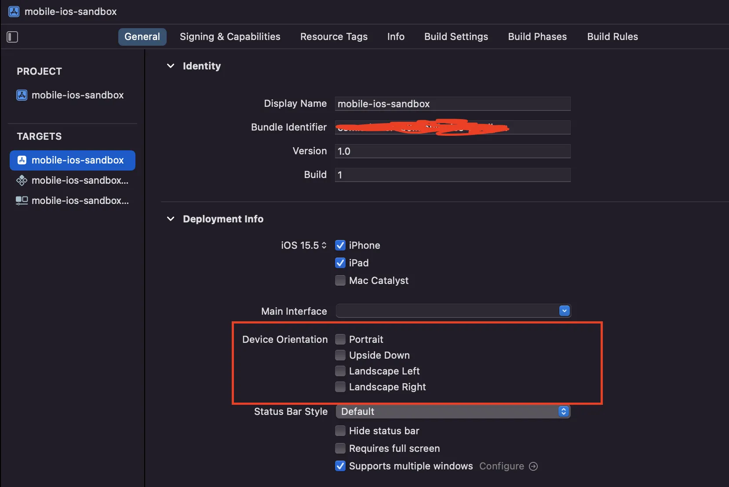The height and width of the screenshot is (487, 729).
Task: Click the Configure arrow circle icon
Action: pyautogui.click(x=533, y=466)
